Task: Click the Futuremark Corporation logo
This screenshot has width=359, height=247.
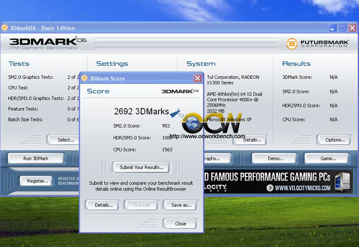Action: tap(318, 43)
